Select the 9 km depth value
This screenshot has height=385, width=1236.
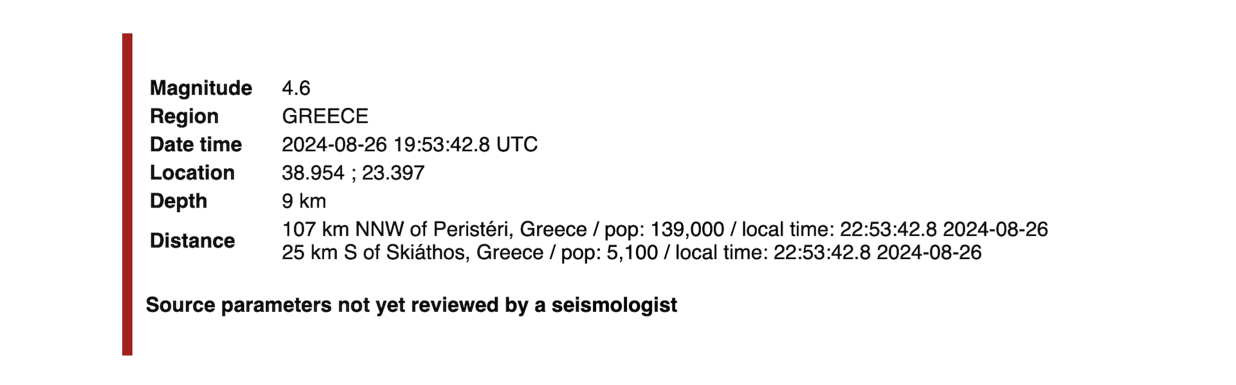coord(304,201)
